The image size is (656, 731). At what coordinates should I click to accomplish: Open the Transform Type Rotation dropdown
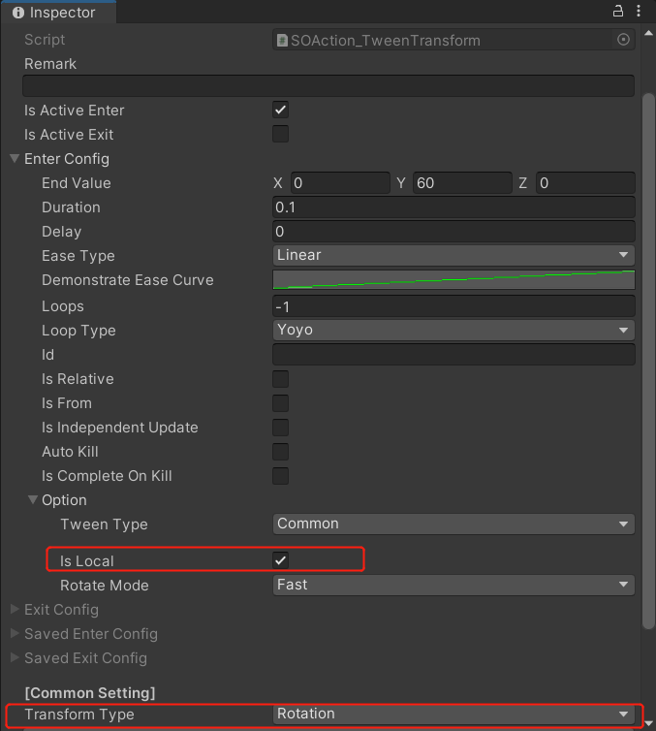pyautogui.click(x=453, y=714)
